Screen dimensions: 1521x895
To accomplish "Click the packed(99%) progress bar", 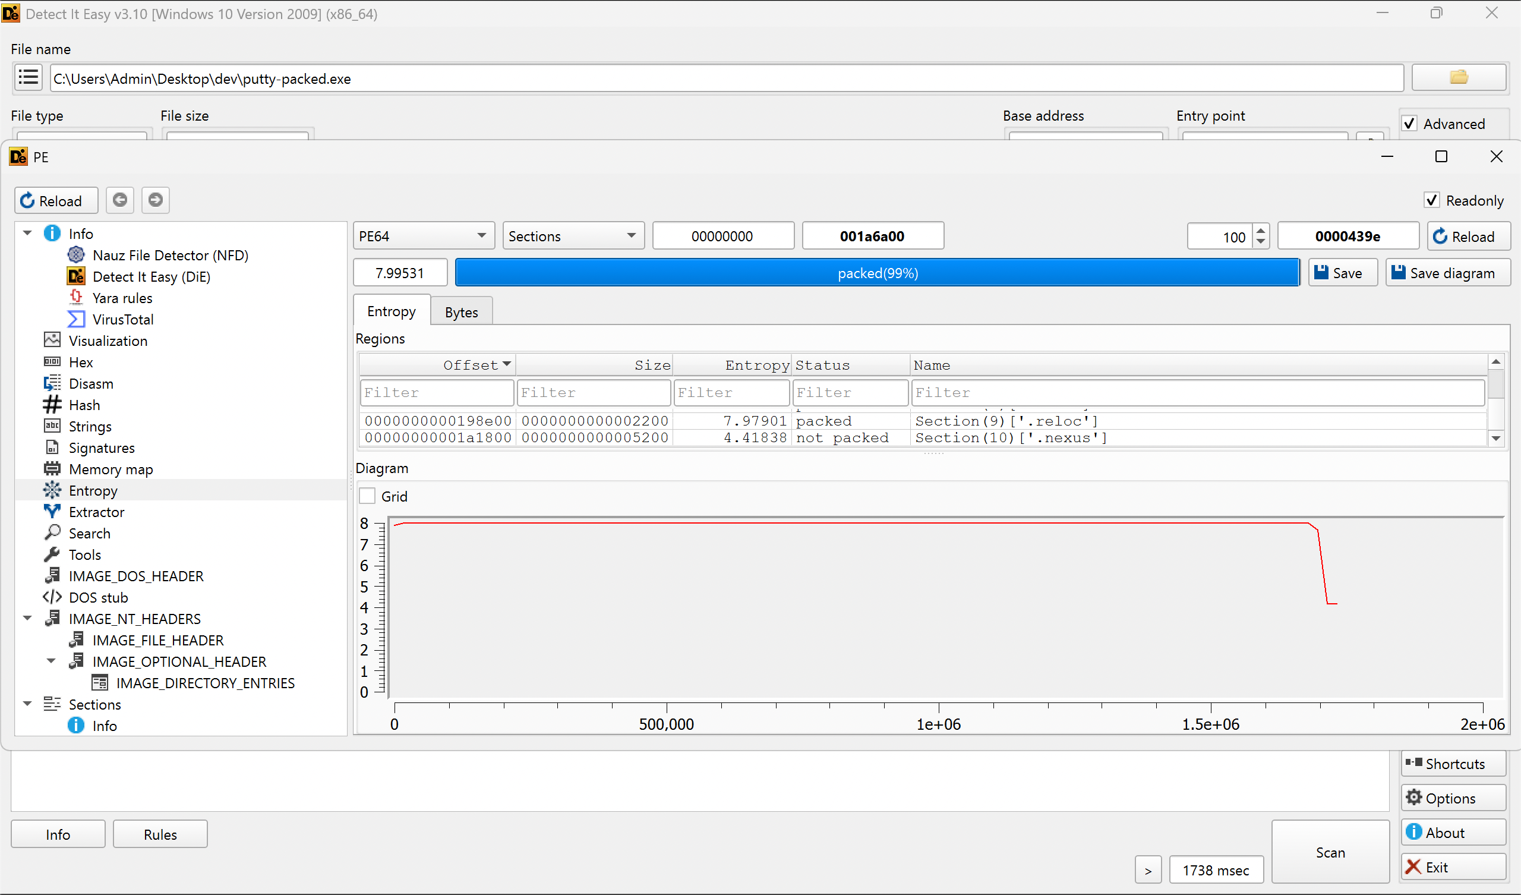I will click(877, 273).
